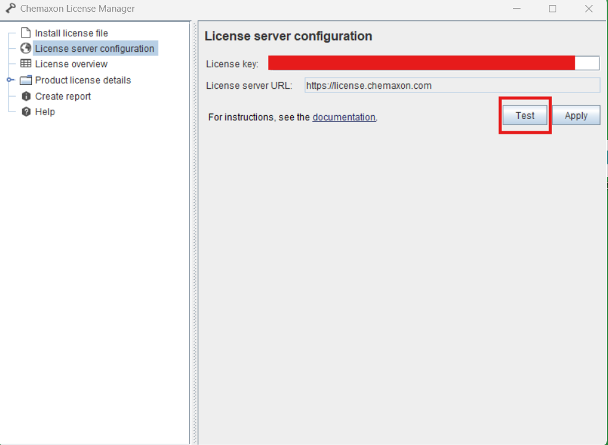This screenshot has width=608, height=445.
Task: Maximize the Chemaxon License Manager window
Action: coord(553,9)
